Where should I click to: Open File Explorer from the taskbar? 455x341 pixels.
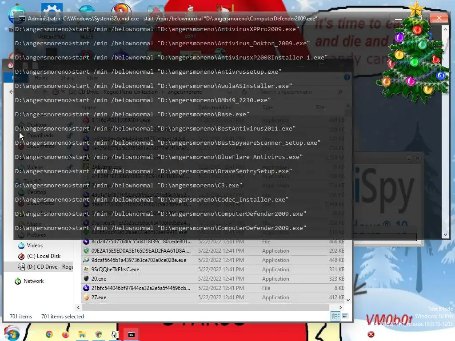(x=82, y=335)
